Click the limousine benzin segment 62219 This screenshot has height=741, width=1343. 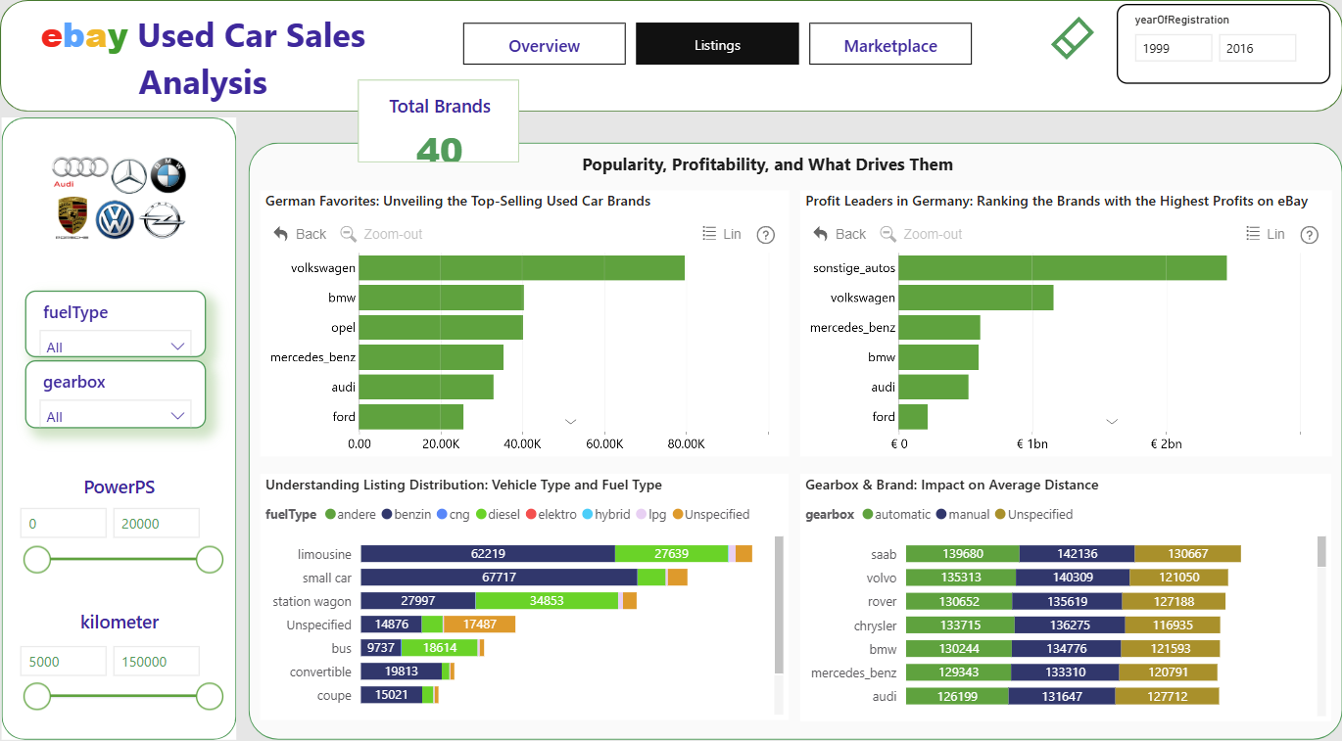(488, 554)
